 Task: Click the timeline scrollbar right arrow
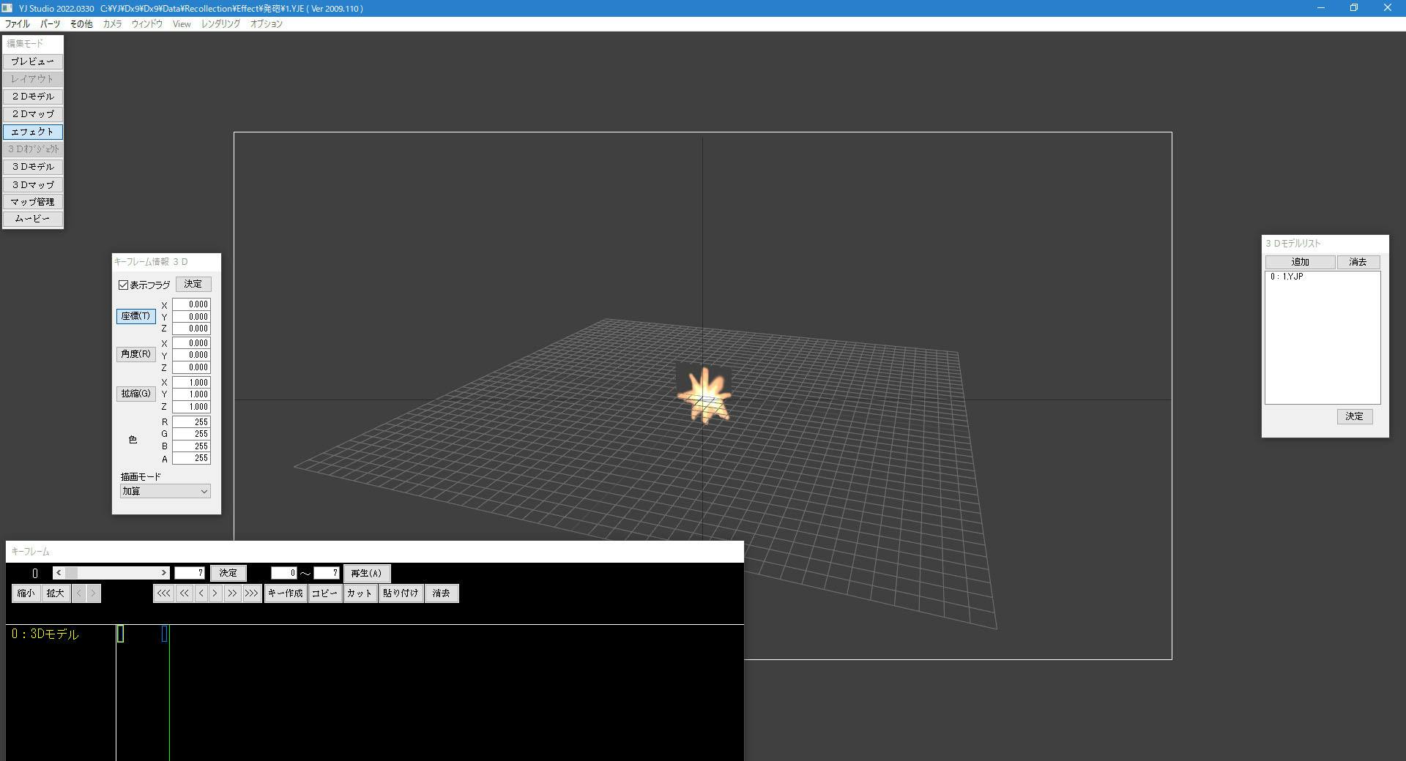click(164, 573)
